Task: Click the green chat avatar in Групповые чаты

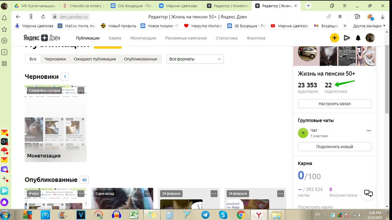Action: coord(303,133)
